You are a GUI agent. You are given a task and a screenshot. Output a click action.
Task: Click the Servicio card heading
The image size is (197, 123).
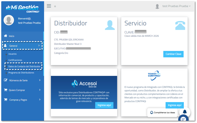(x=135, y=23)
